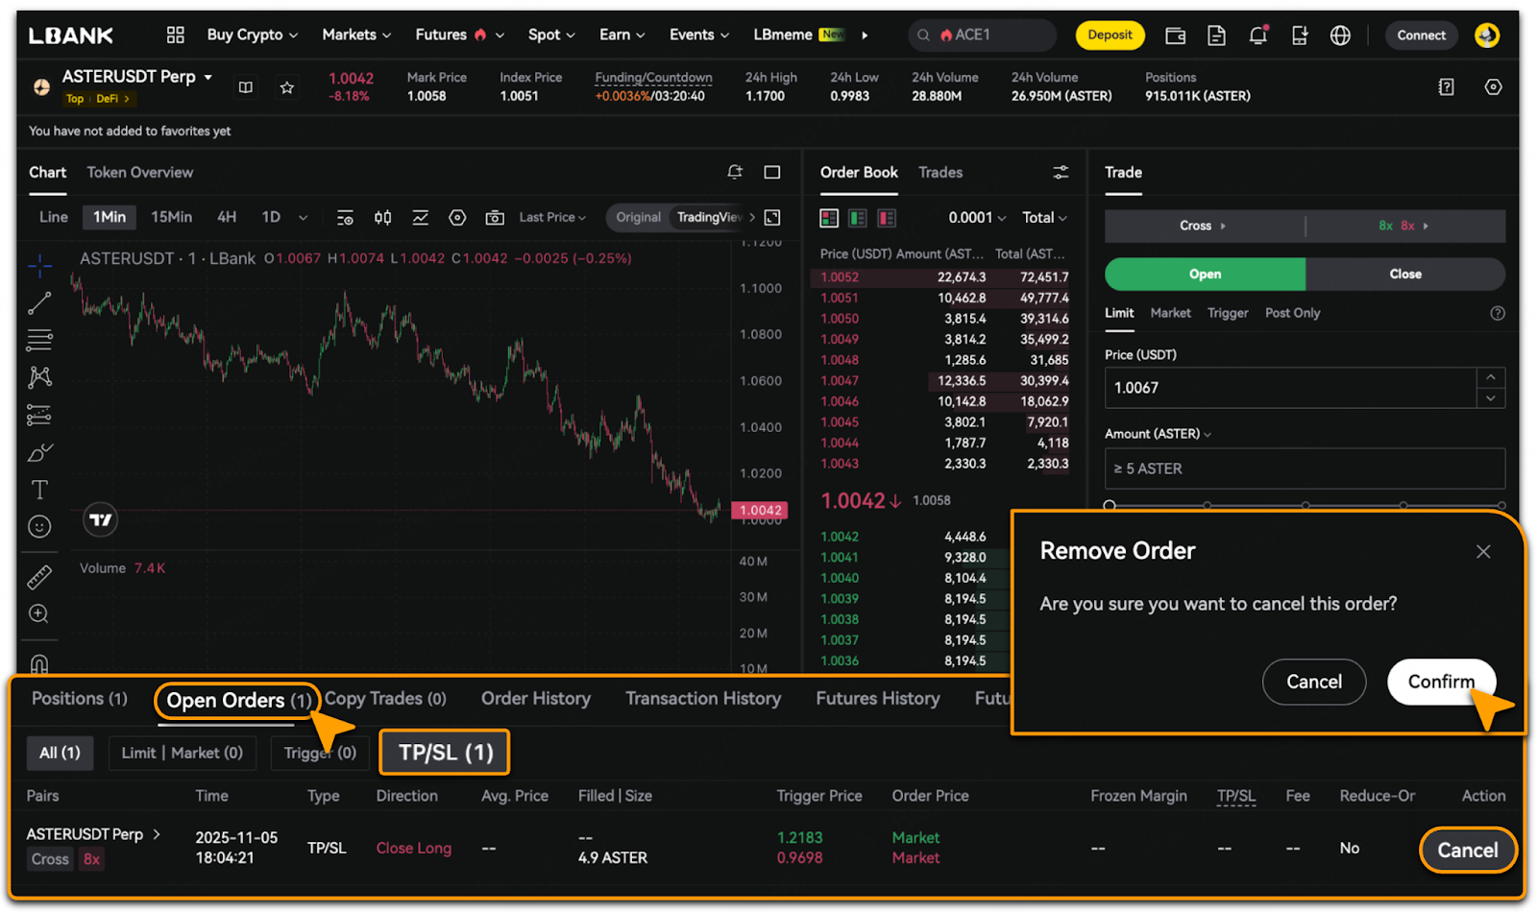Confirm the order removal
Image resolution: width=1537 pixels, height=912 pixels.
pyautogui.click(x=1441, y=682)
